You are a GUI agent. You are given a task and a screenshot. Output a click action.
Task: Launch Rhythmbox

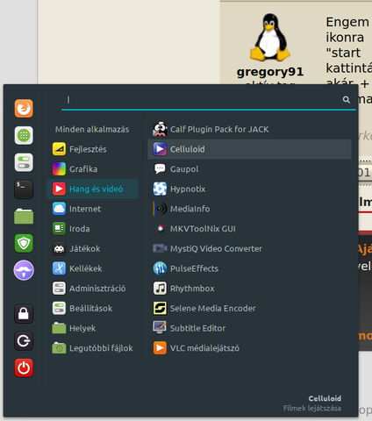click(249, 289)
